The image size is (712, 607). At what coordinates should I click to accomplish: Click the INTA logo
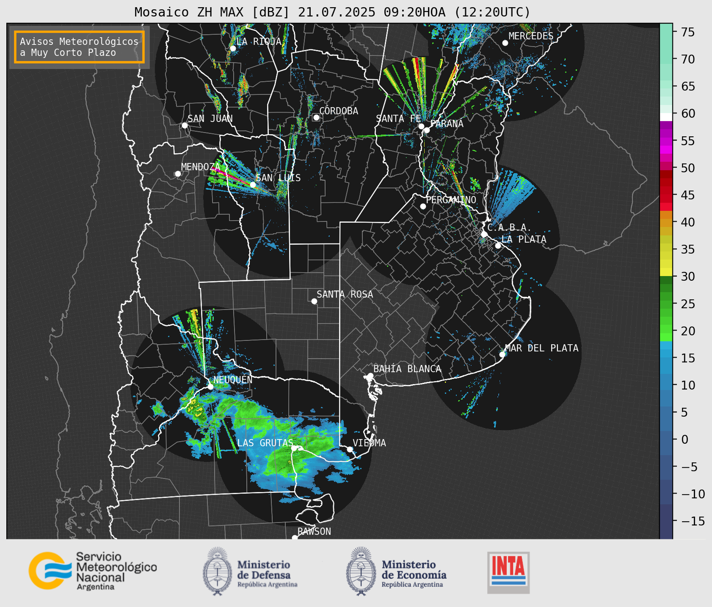508,572
